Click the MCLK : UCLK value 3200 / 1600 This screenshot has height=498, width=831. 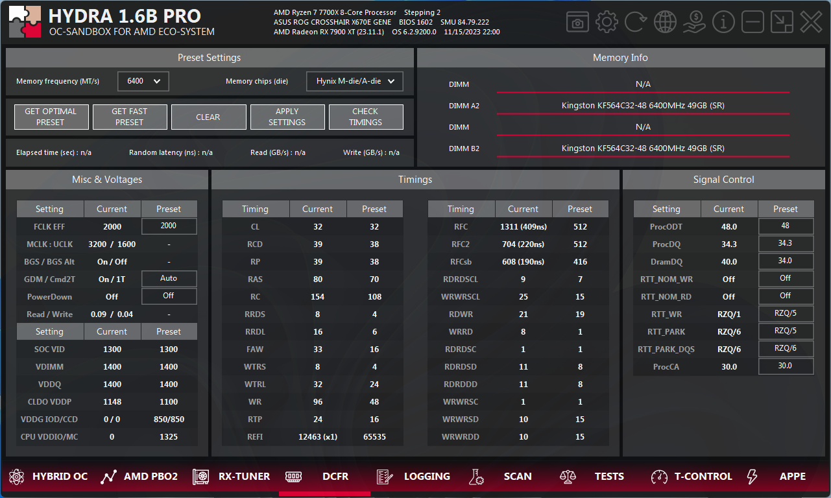[x=112, y=244]
